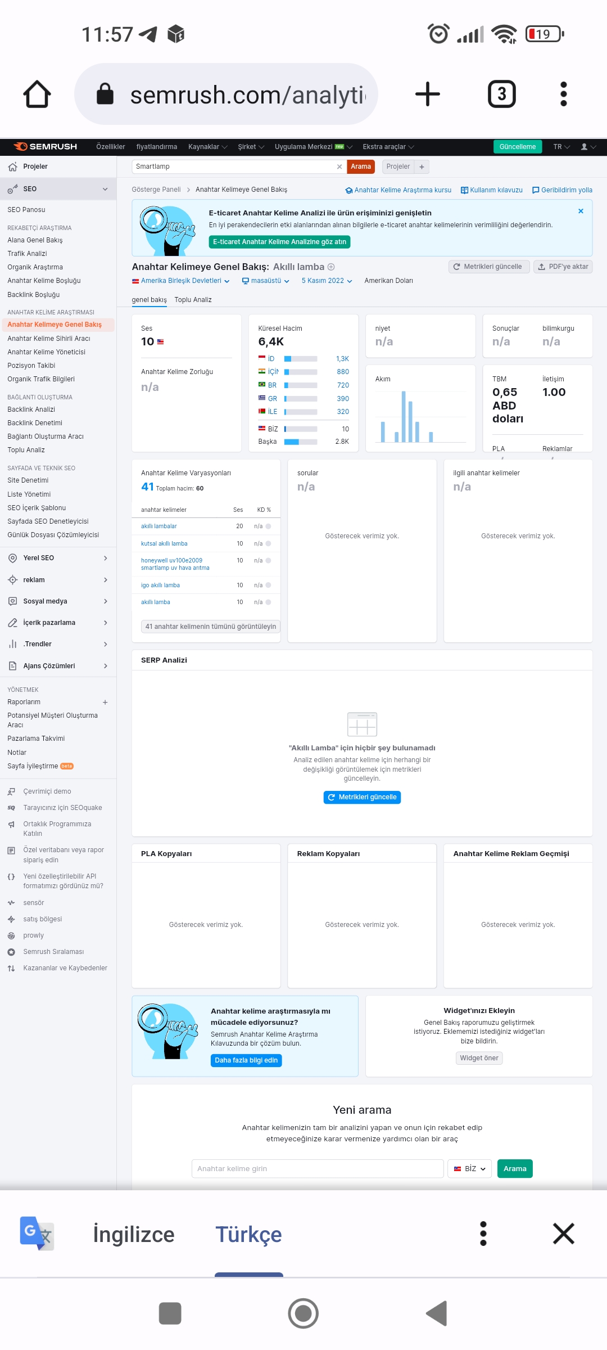Expand the reklam sidebar section
The width and height of the screenshot is (607, 1350).
pyautogui.click(x=58, y=580)
